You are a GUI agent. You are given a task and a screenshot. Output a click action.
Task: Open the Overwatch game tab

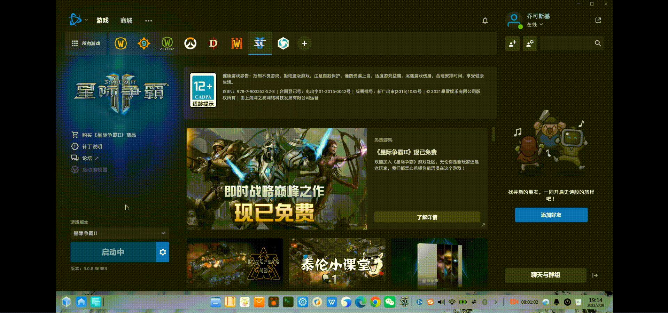point(190,43)
